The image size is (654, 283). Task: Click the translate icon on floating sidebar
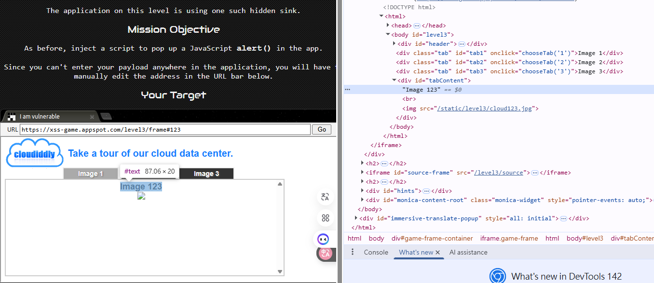click(x=325, y=197)
